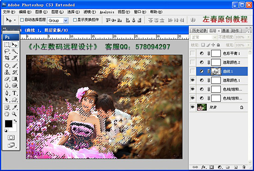Screen dimensions: 254x171
Task: Select the Slice tool
Action: (14, 58)
